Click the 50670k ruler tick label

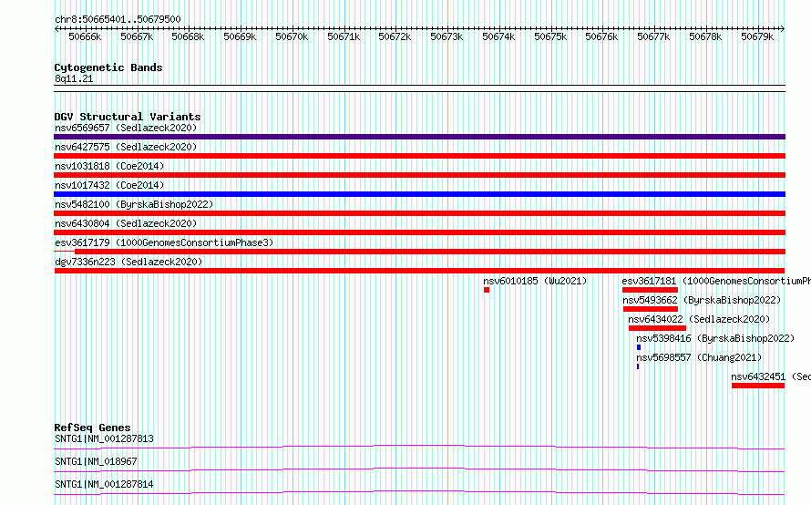click(x=292, y=36)
